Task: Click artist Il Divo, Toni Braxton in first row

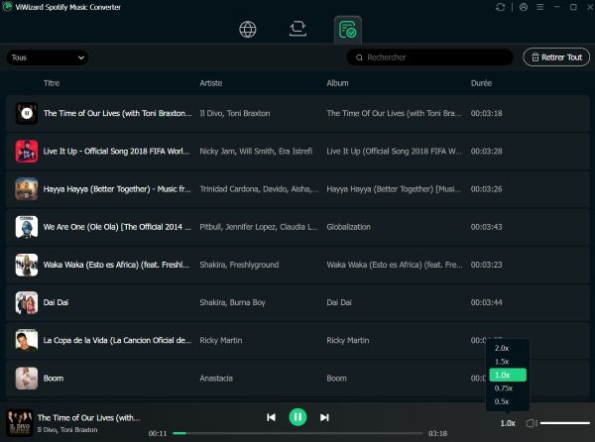Action: (234, 113)
